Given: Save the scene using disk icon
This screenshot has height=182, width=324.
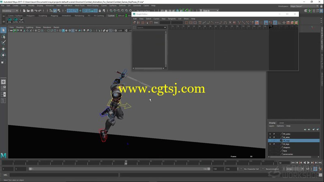Looking at the screenshot, I should tap(32, 11).
